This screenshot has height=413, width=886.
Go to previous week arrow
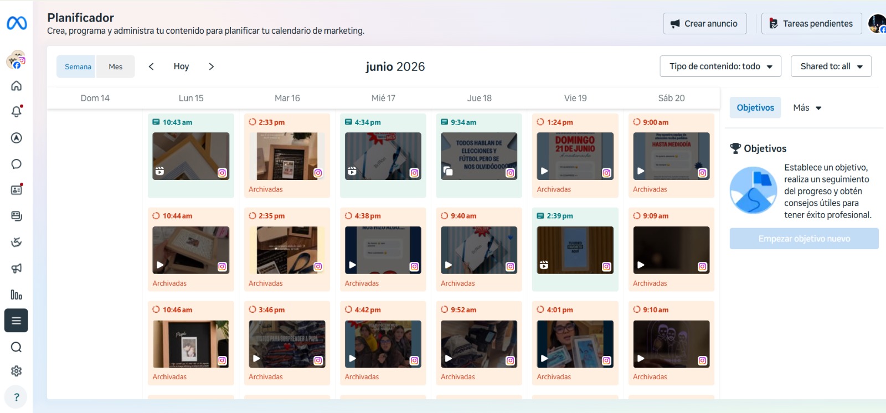click(151, 66)
